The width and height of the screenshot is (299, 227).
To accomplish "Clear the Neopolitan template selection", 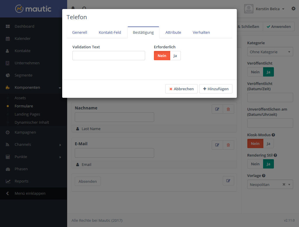I will point(284,185).
